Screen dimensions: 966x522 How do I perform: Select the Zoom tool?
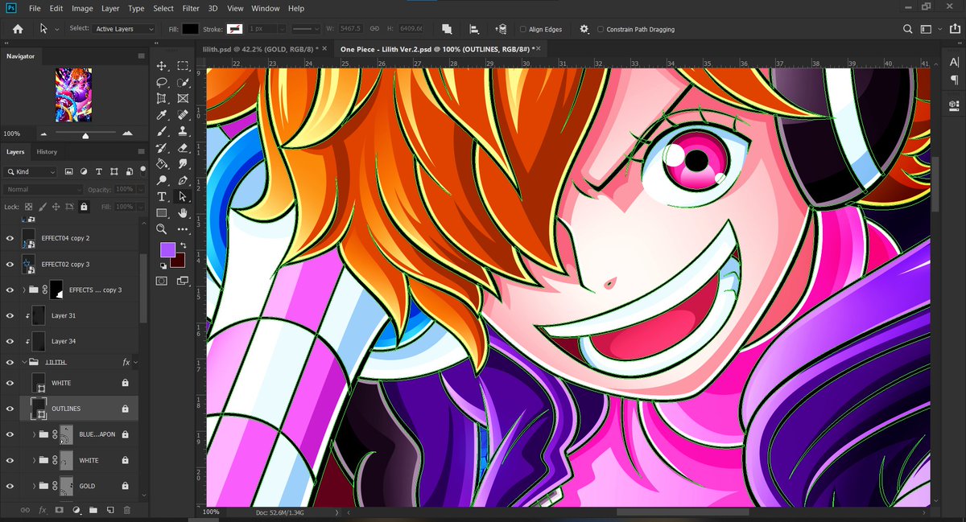pyautogui.click(x=162, y=228)
